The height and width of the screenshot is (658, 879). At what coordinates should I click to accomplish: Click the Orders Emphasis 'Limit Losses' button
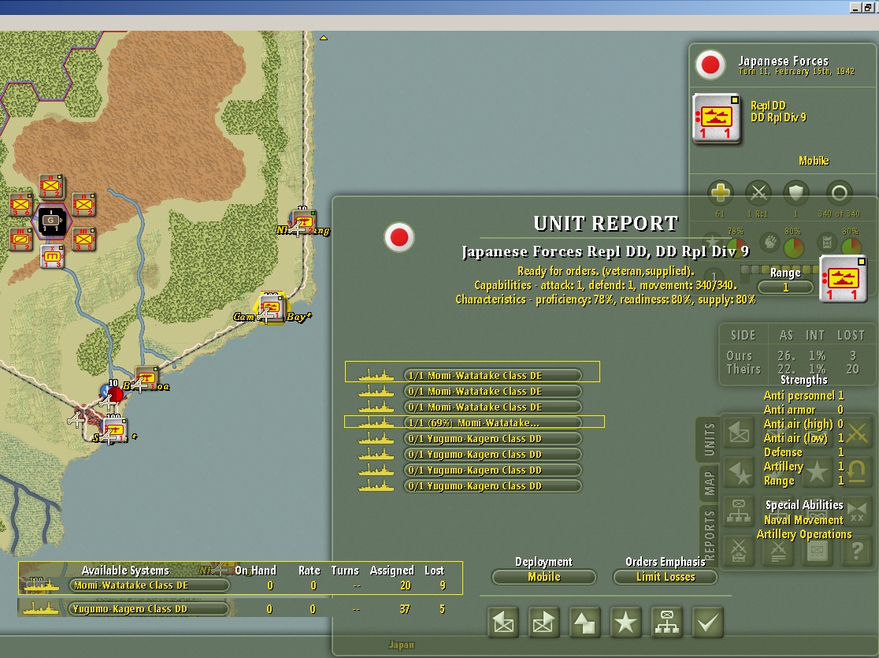point(666,577)
